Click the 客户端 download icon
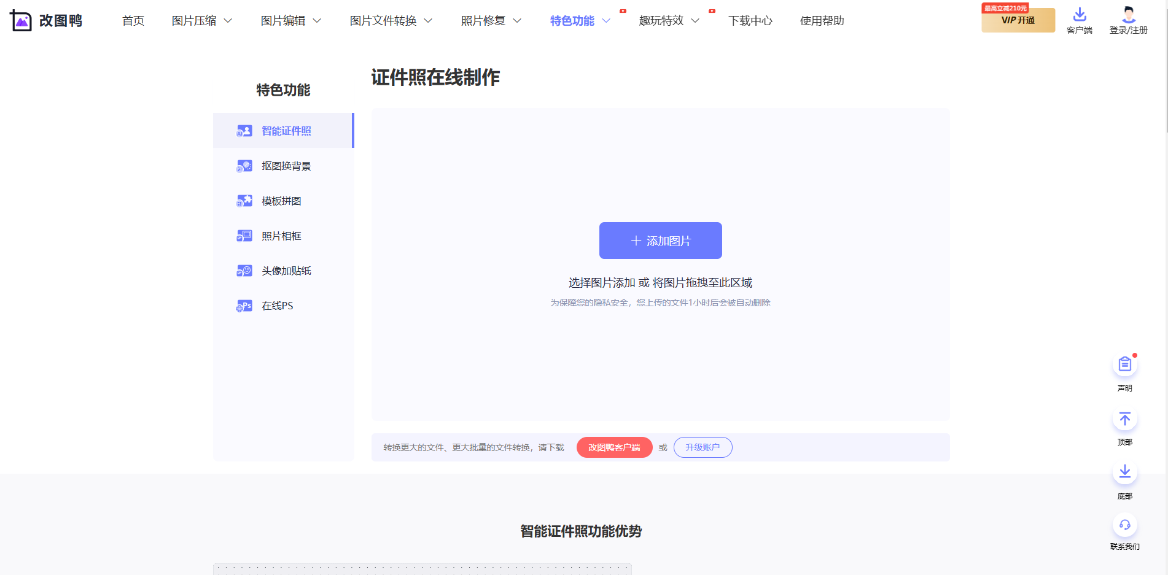The image size is (1168, 575). pos(1079,15)
